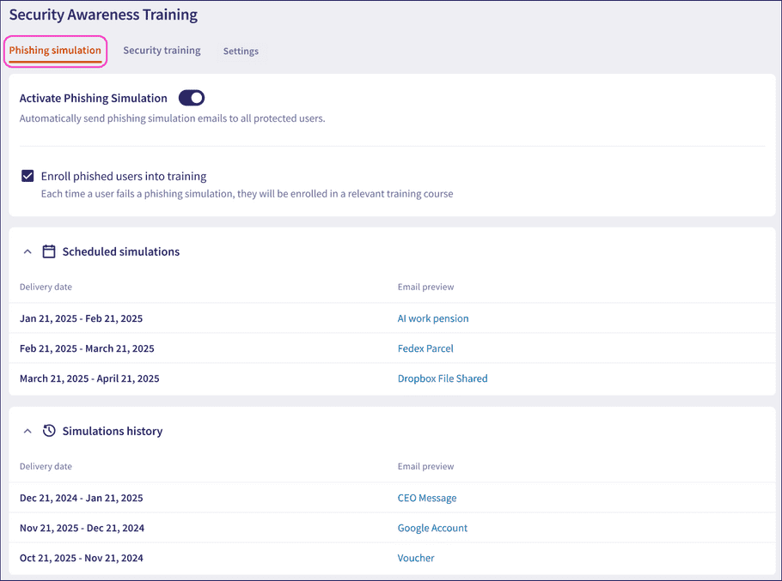Open the Fedex Parcel email preview
Screen dimensions: 782x581
(425, 348)
